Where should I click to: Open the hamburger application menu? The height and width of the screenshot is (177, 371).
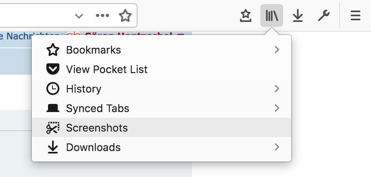pos(356,16)
